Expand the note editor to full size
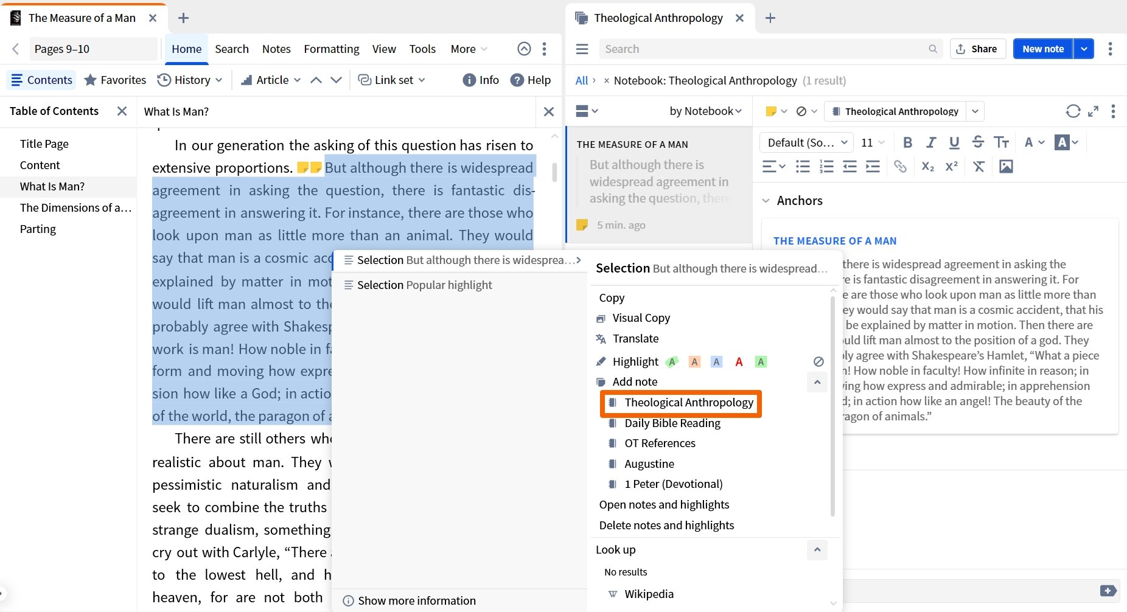 point(1094,111)
